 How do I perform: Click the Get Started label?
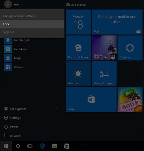(21, 40)
